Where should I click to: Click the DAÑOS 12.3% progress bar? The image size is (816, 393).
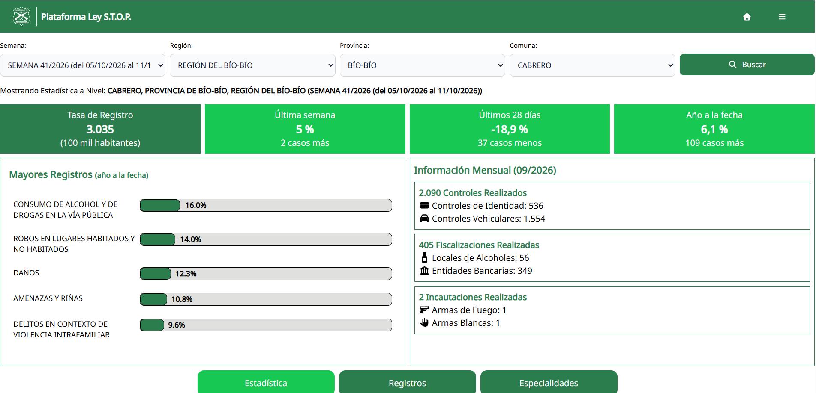point(266,274)
